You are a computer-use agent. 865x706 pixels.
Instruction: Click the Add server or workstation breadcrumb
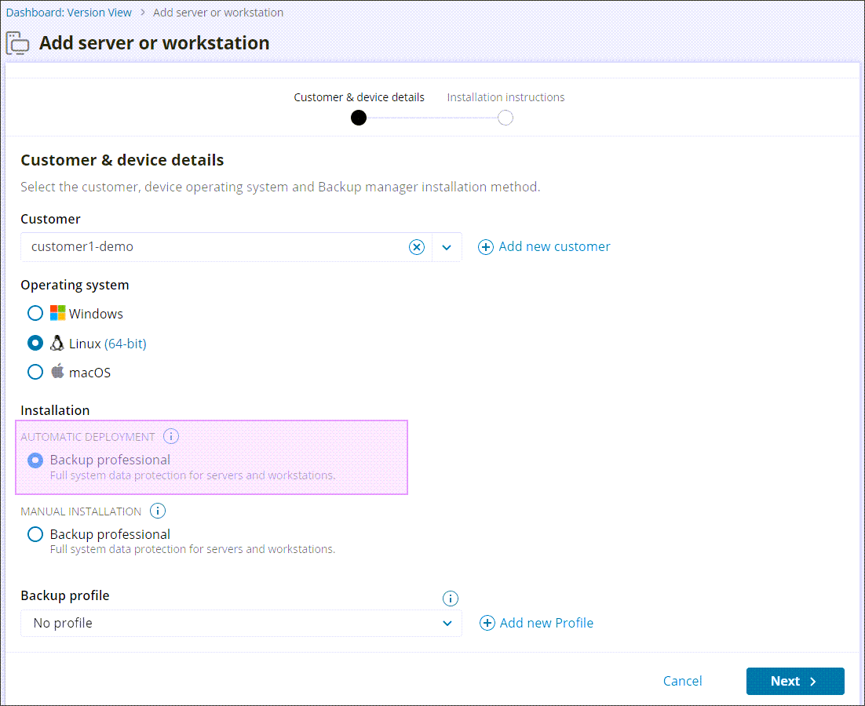pos(218,12)
